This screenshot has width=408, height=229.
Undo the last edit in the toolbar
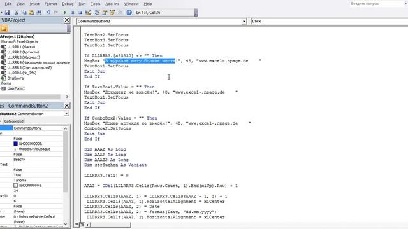[48, 13]
